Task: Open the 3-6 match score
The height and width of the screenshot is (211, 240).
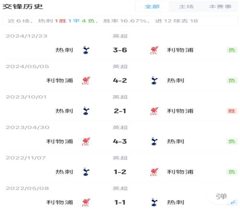Action: [120, 50]
